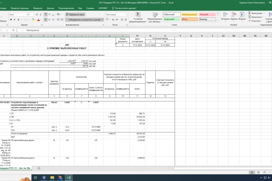
Task: Toggle bold formatting (Ж)
Action: 11,20
